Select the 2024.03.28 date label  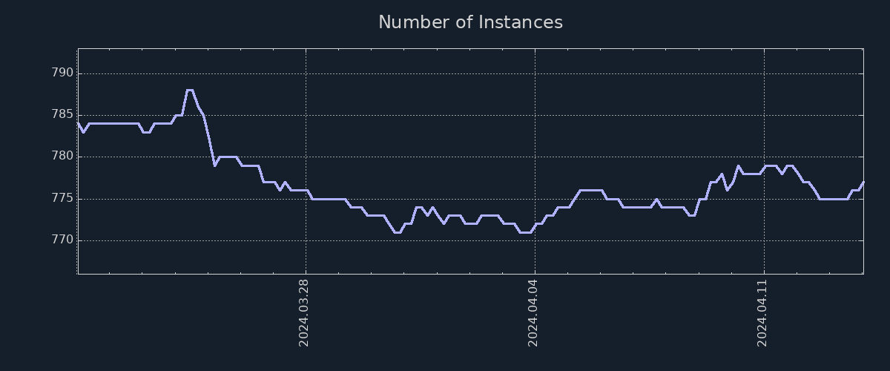(x=303, y=312)
